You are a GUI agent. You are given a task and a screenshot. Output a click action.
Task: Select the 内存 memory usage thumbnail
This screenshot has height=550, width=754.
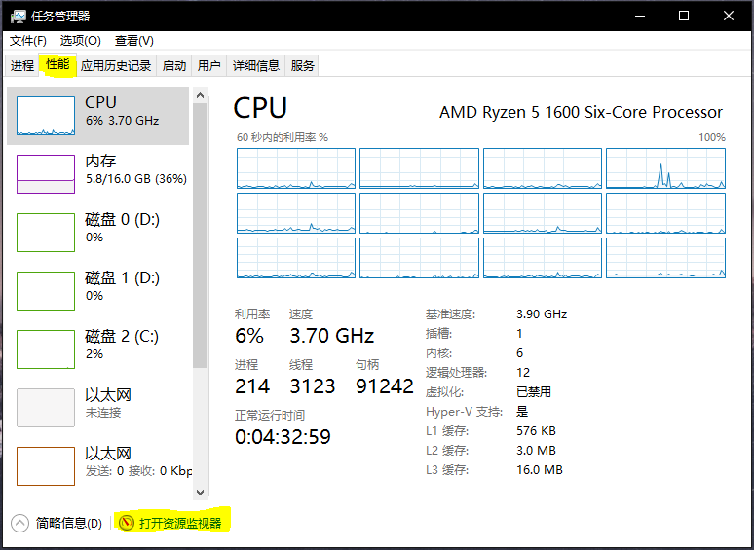pos(46,174)
